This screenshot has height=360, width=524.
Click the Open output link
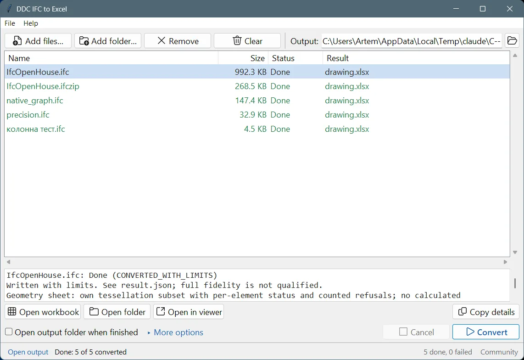pyautogui.click(x=28, y=352)
